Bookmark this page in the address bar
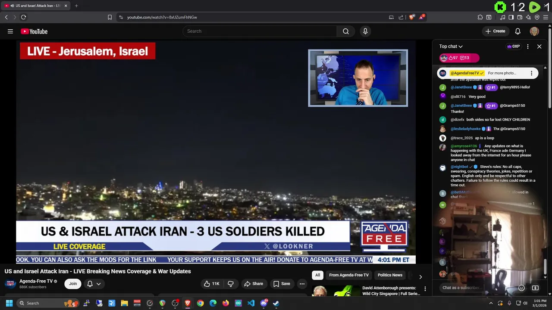The height and width of the screenshot is (310, 552). pyautogui.click(x=110, y=17)
